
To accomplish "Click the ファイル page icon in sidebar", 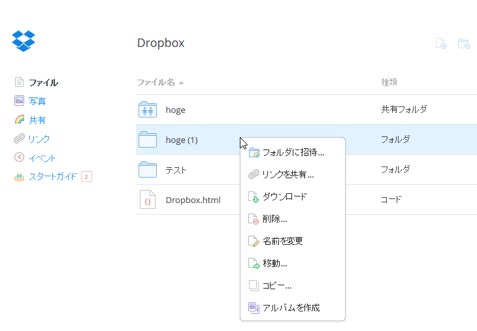I will pos(19,82).
